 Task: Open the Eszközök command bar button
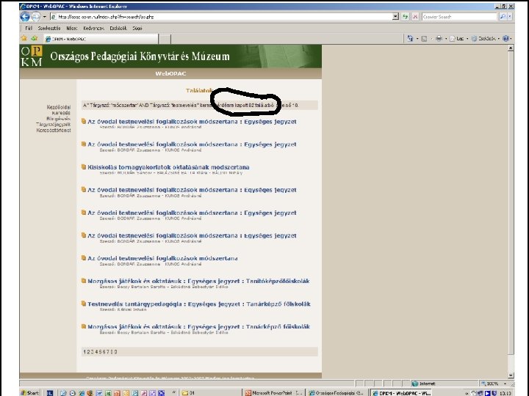pos(485,39)
